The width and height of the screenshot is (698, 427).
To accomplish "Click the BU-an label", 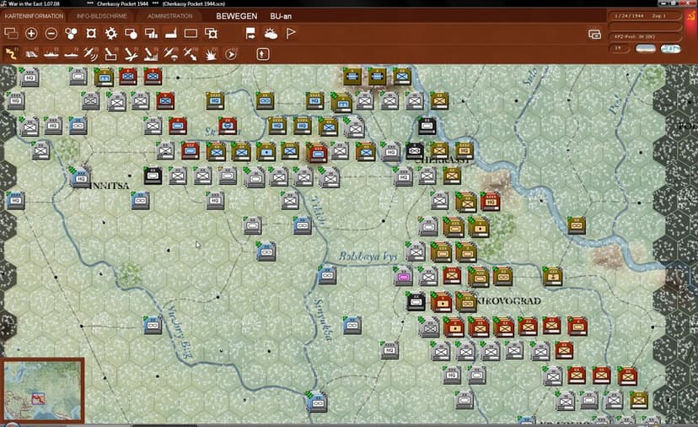I will pos(281,16).
